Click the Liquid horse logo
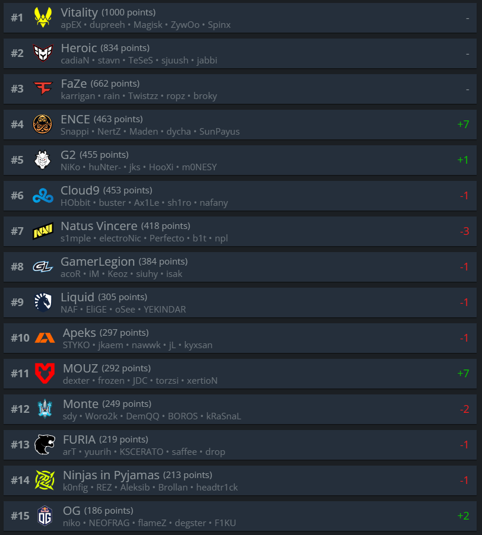482x535 pixels. coord(43,302)
